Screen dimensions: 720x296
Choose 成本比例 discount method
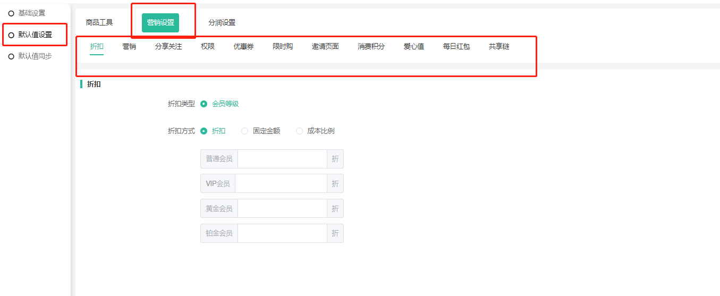(300, 131)
